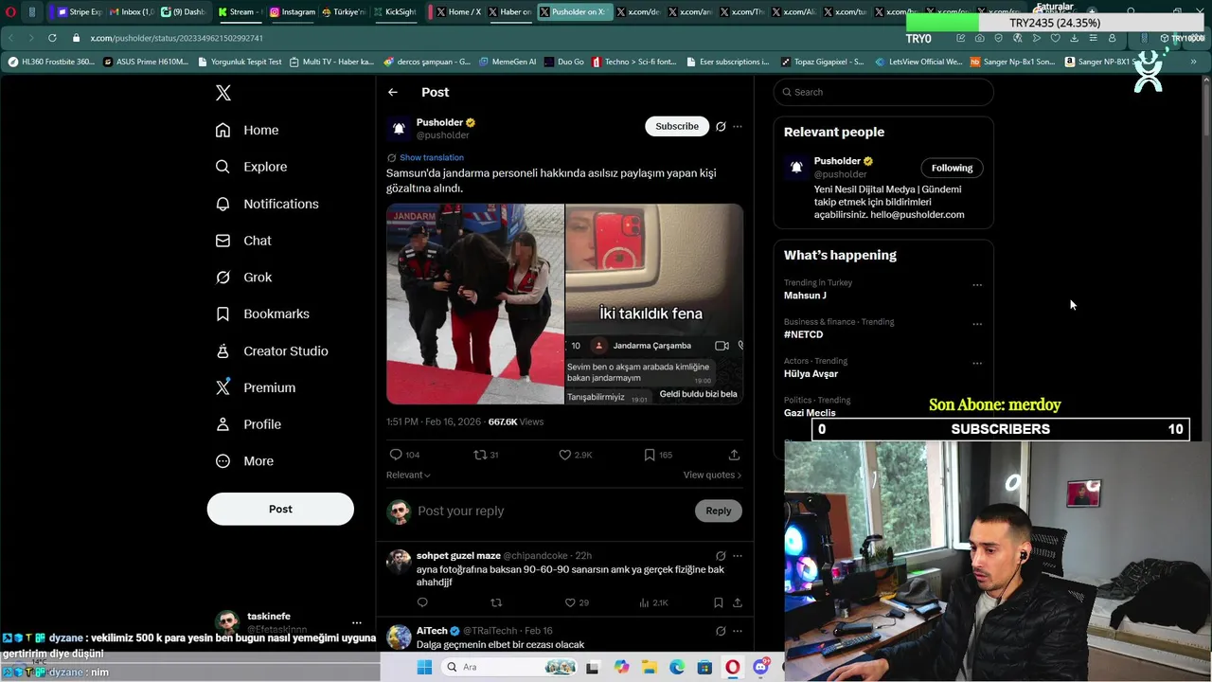Click the large Post button
1212x682 pixels.
pyautogui.click(x=280, y=509)
